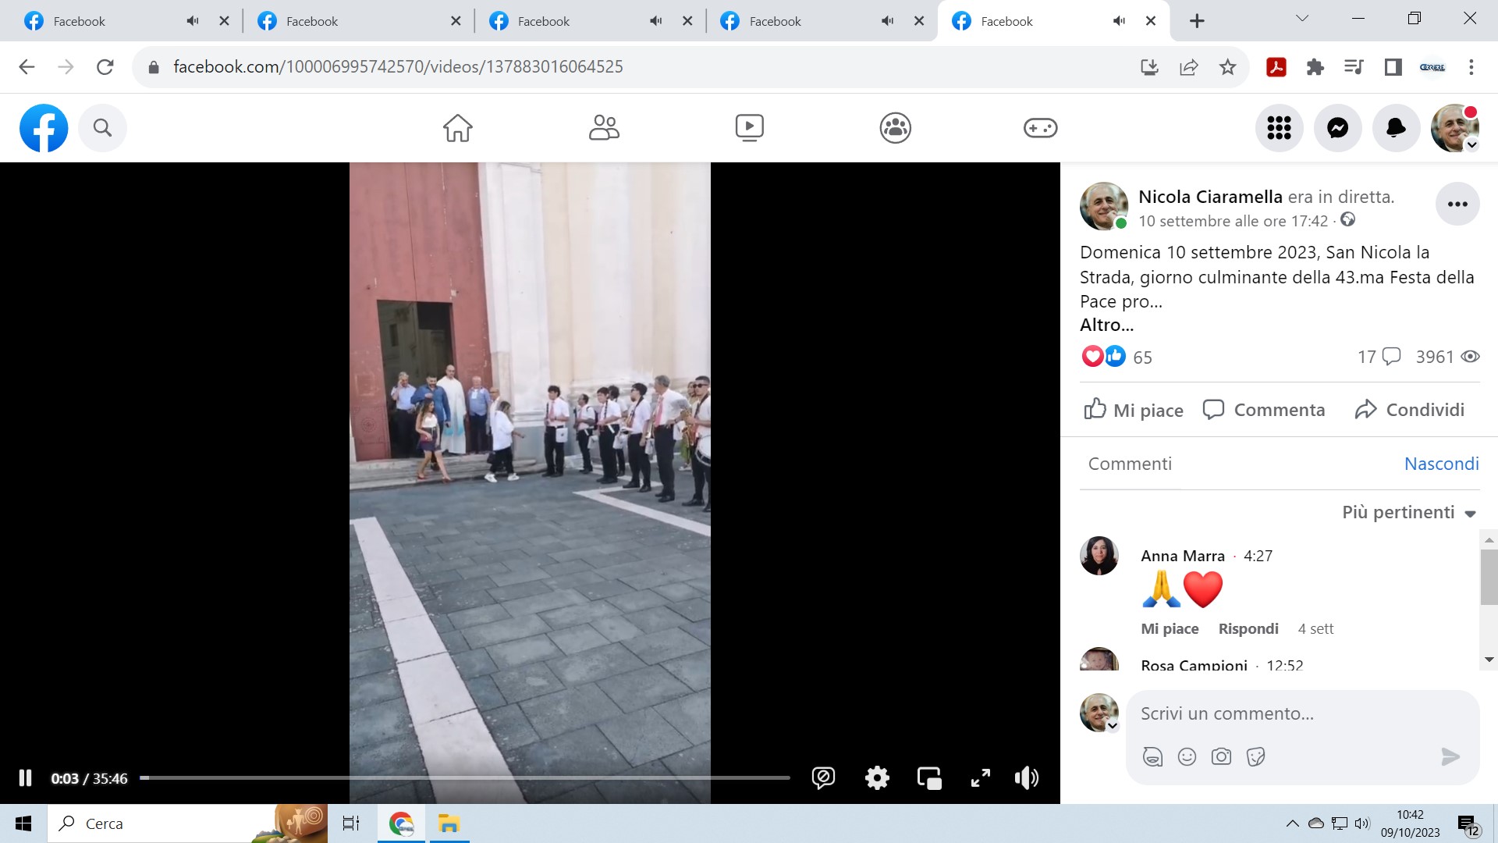Click the Condividi share button
The image size is (1498, 843).
click(1410, 410)
